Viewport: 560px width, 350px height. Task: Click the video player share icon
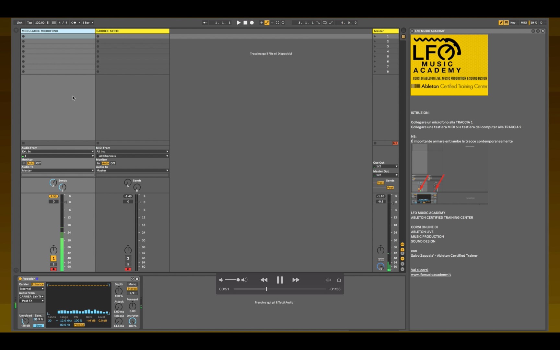[x=339, y=280]
